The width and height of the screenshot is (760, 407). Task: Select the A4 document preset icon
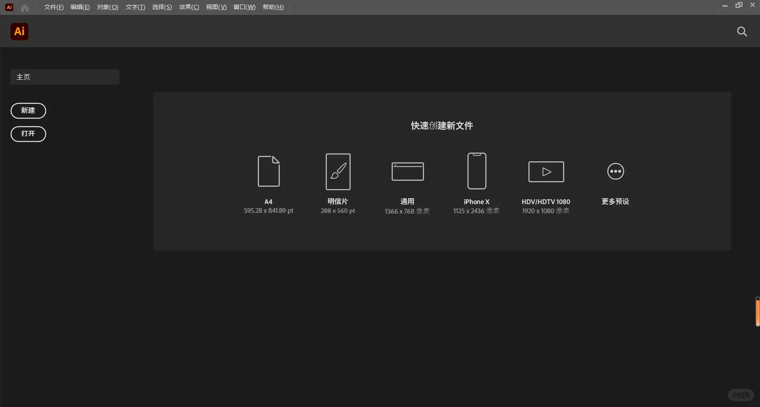(x=268, y=171)
